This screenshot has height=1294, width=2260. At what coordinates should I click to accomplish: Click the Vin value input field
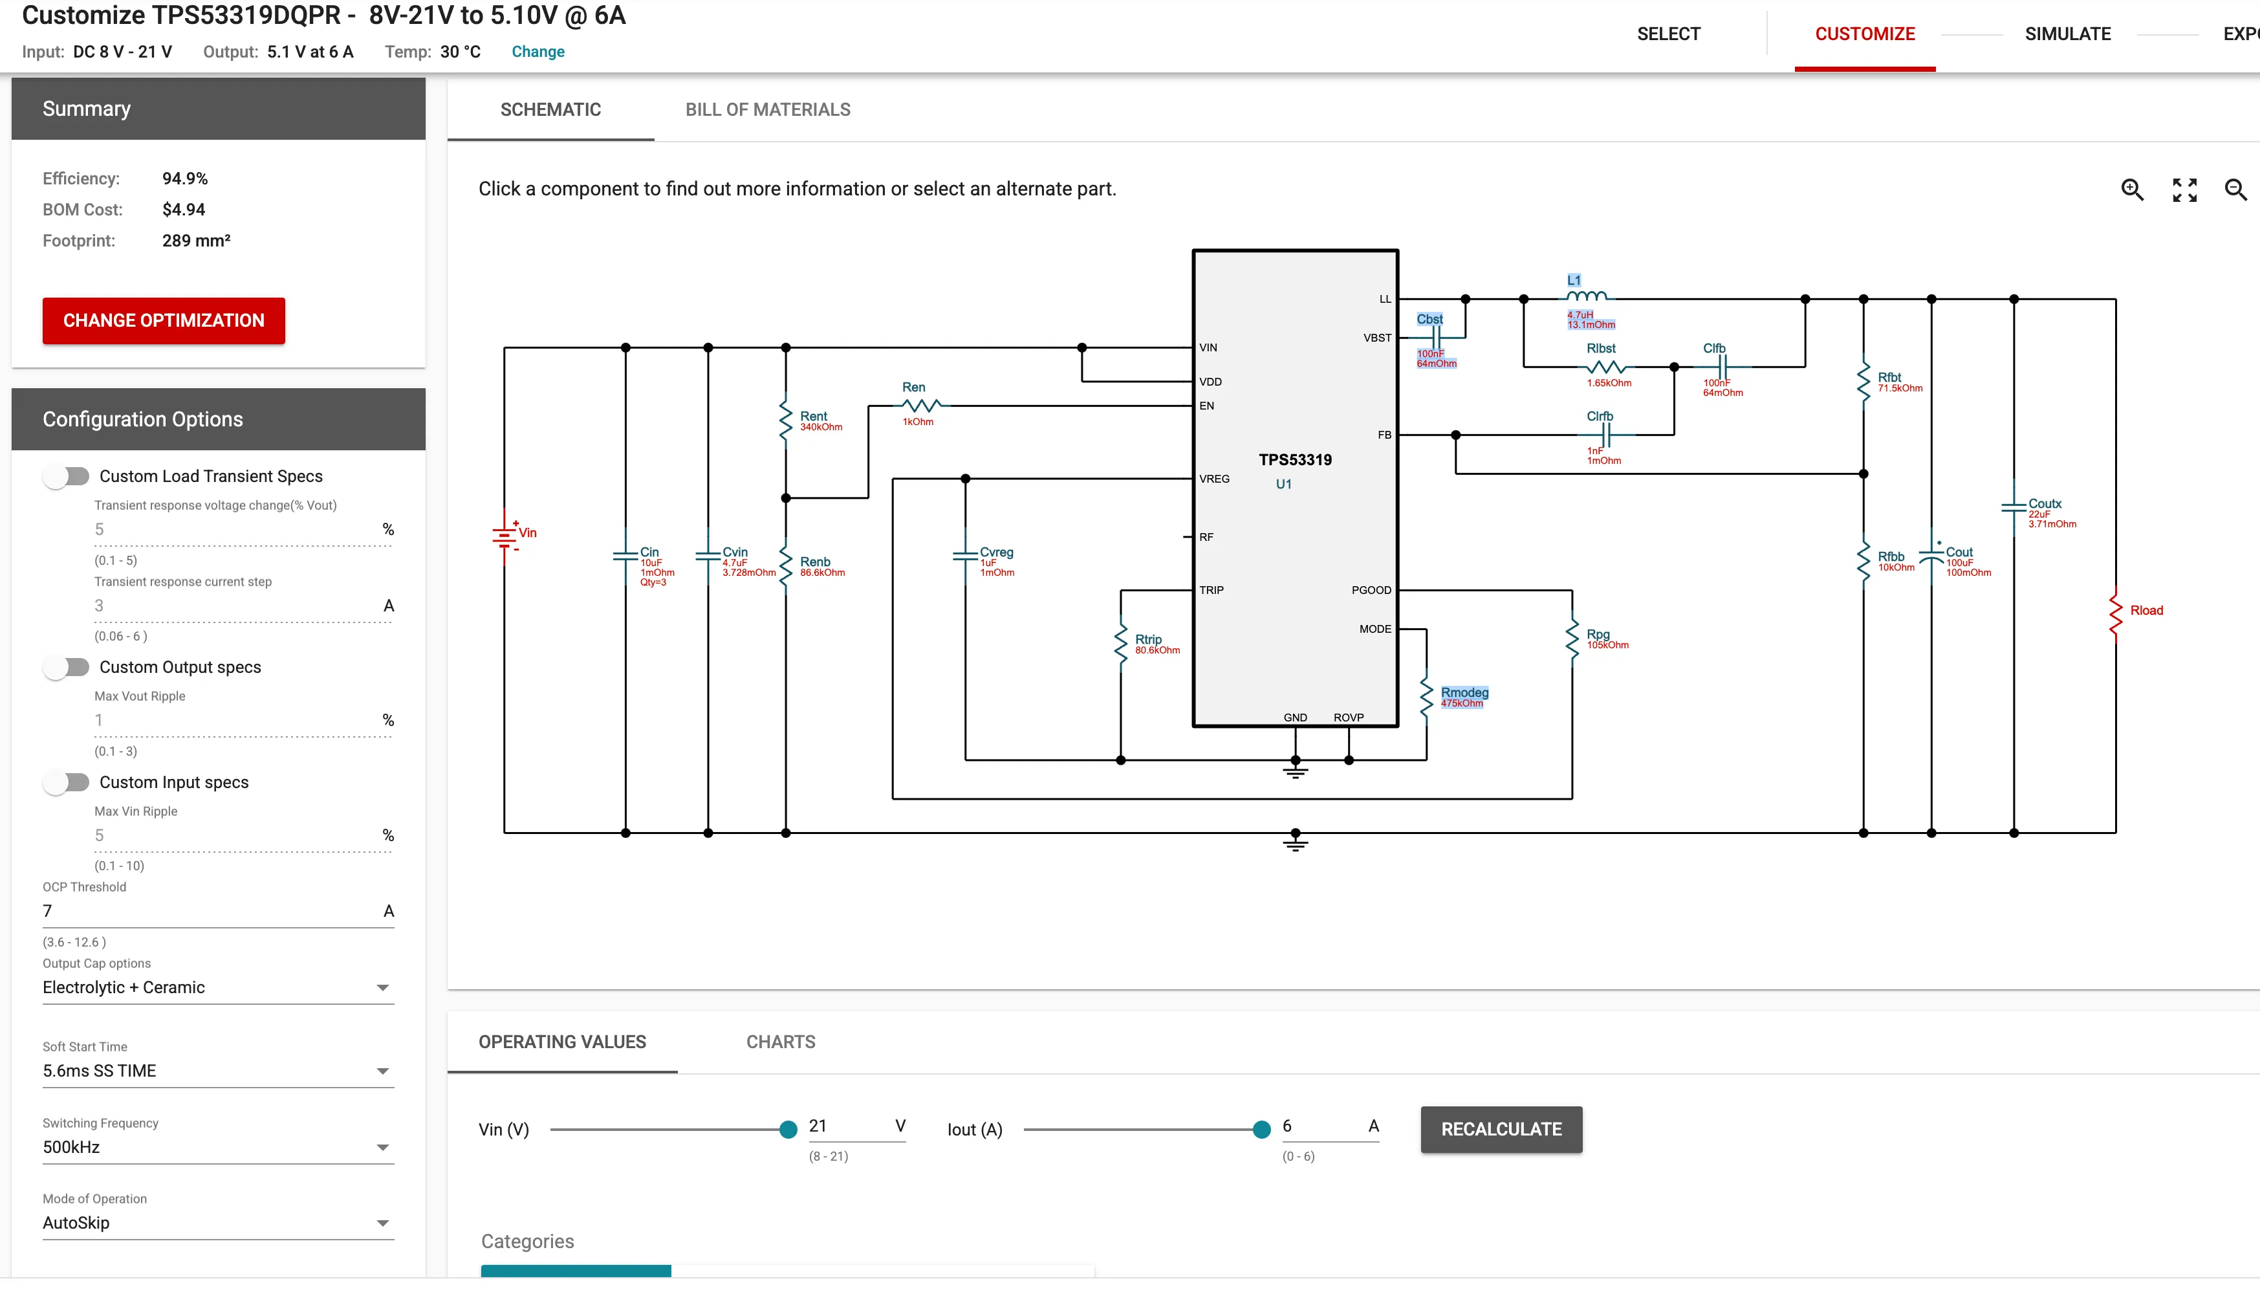[x=856, y=1127]
